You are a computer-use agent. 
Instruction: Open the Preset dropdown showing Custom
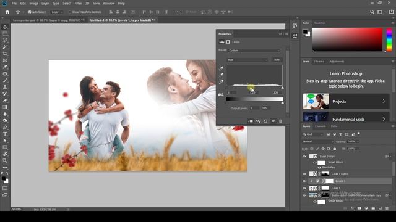pyautogui.click(x=254, y=51)
